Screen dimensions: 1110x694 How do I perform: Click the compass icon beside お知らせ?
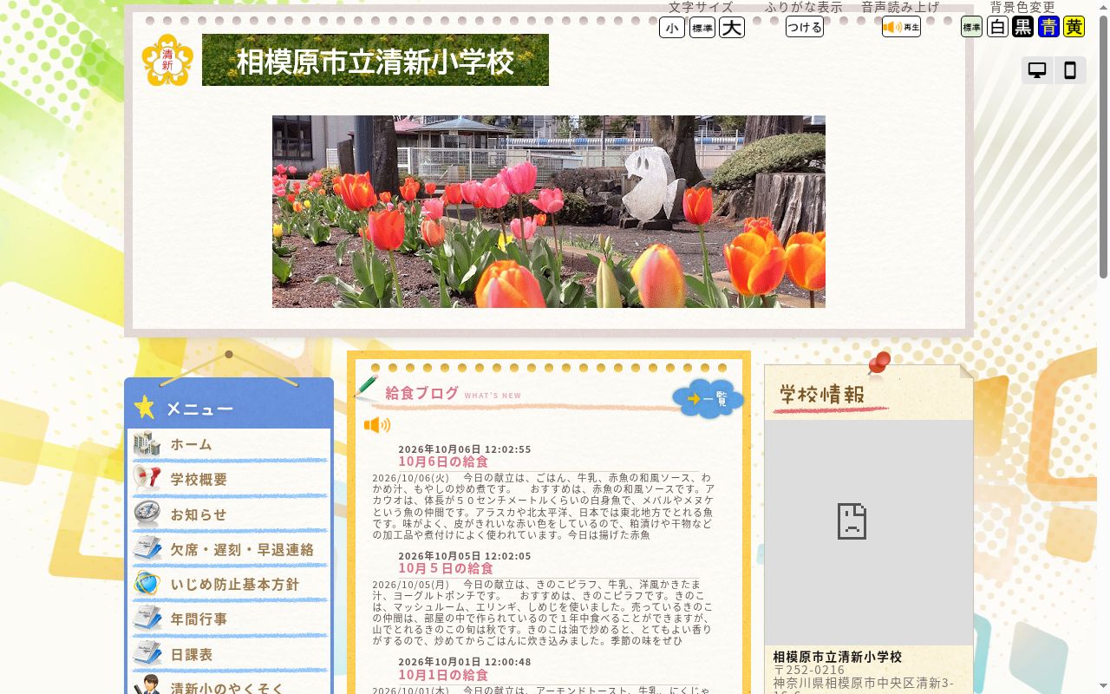click(147, 514)
